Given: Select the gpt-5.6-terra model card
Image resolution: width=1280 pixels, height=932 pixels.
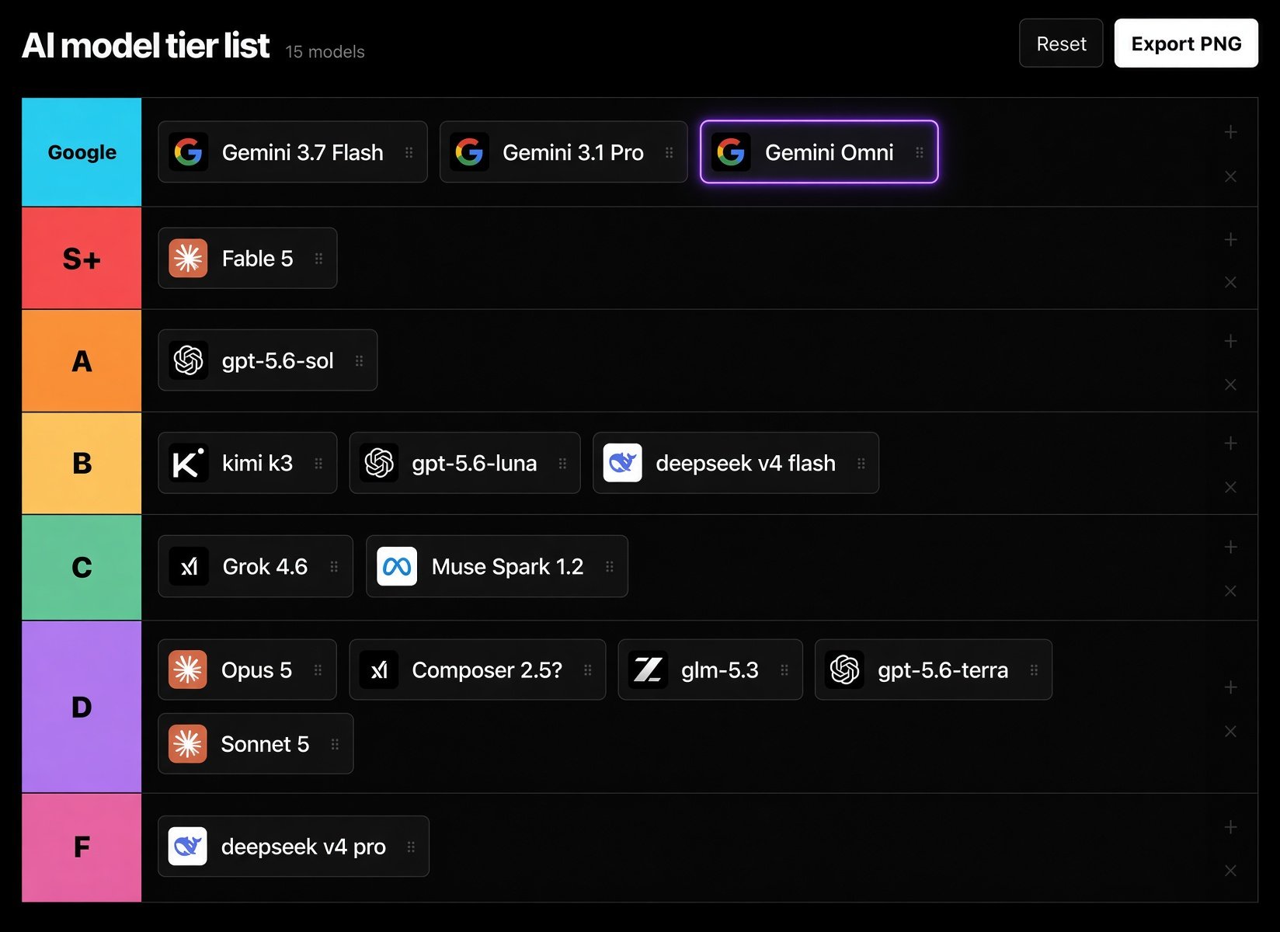Looking at the screenshot, I should tap(934, 669).
